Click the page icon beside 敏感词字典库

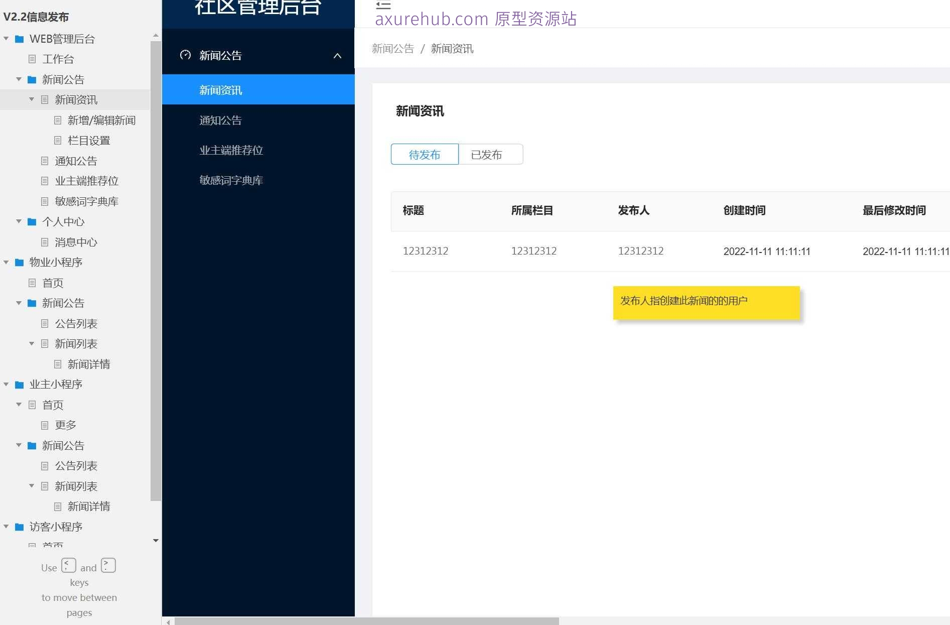point(44,201)
